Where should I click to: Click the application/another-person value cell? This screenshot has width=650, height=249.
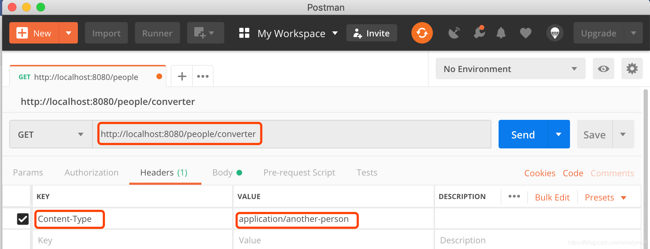(334, 219)
